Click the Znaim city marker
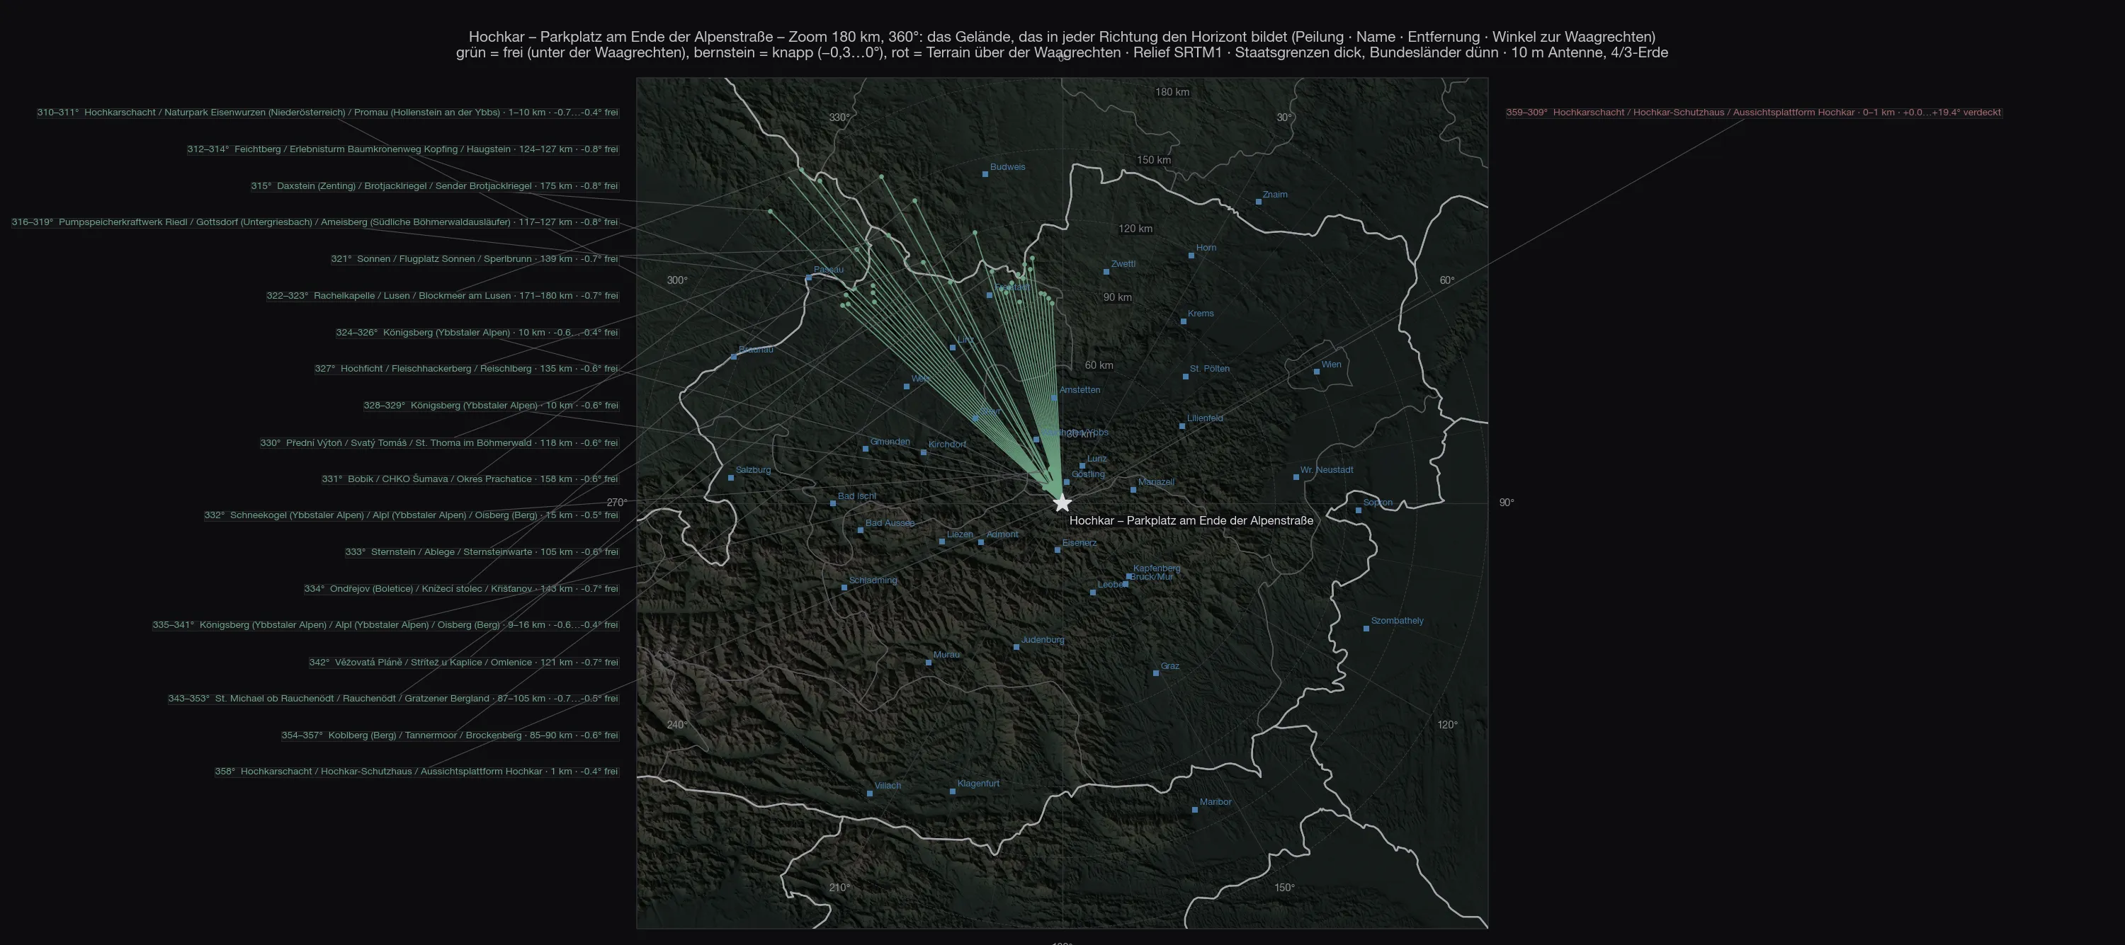2125x945 pixels. click(1258, 201)
